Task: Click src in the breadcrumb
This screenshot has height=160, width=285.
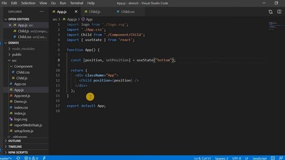Action: (55, 19)
